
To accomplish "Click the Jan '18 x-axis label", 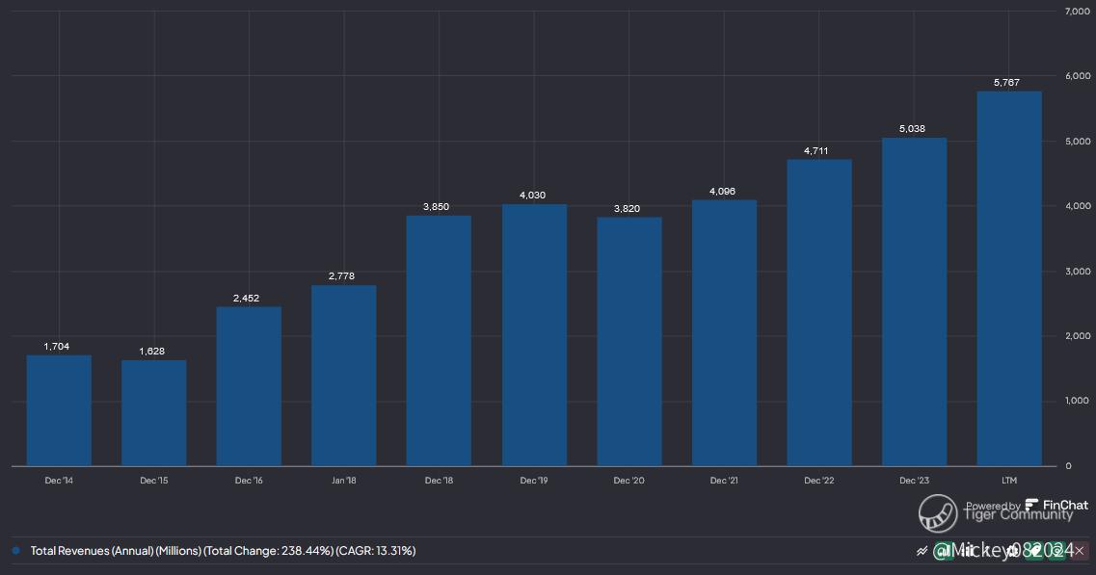I will click(x=344, y=481).
